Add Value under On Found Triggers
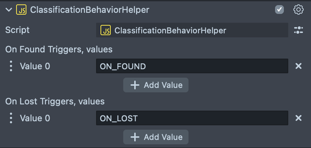The width and height of the screenshot is (311, 148). (x=156, y=85)
